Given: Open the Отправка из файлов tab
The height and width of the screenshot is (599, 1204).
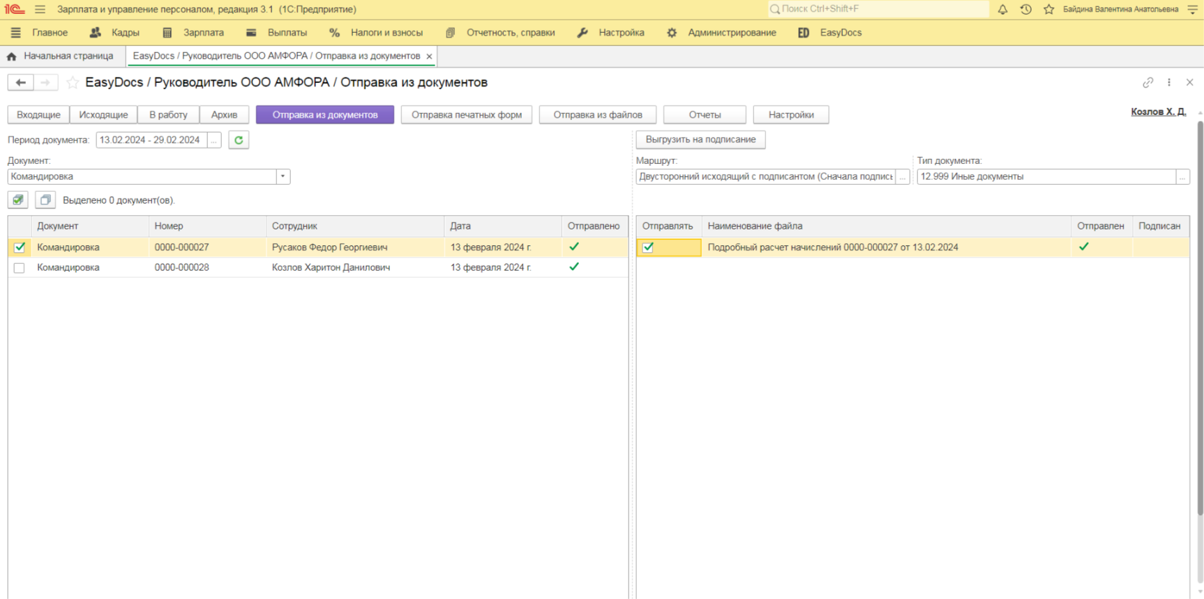Looking at the screenshot, I should (598, 115).
